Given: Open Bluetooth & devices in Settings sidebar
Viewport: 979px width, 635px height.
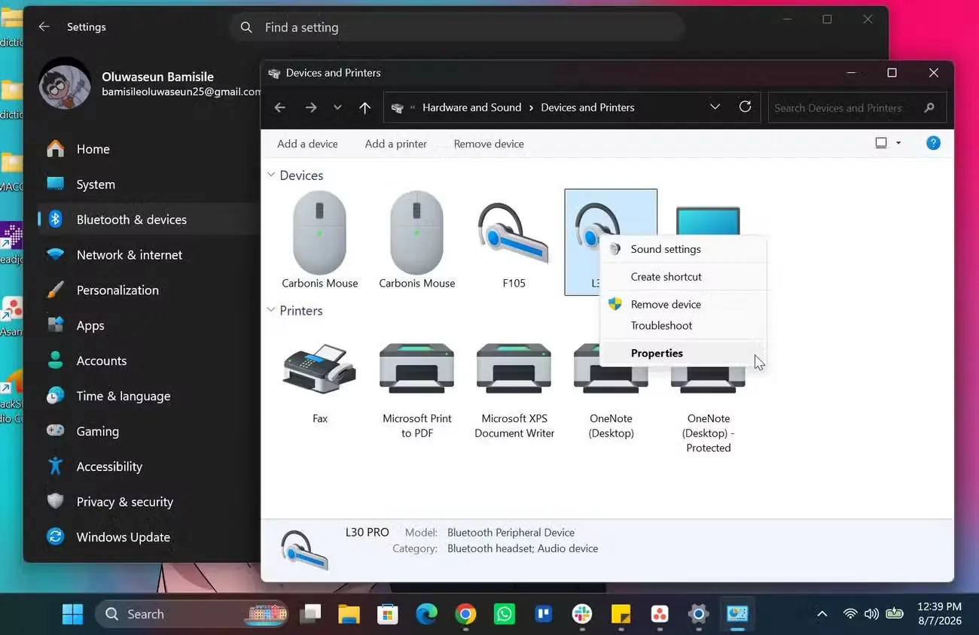Looking at the screenshot, I should (148, 220).
